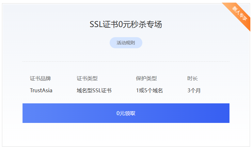Click the gap between TrustAsia and 域名型SSL证书
This screenshot has height=149, width=252.
pyautogui.click(x=64, y=90)
